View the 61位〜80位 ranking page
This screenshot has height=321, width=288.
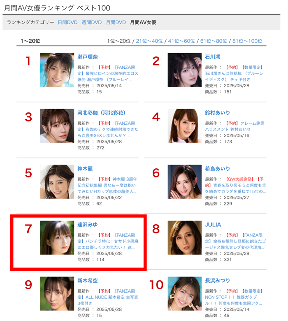point(214,41)
